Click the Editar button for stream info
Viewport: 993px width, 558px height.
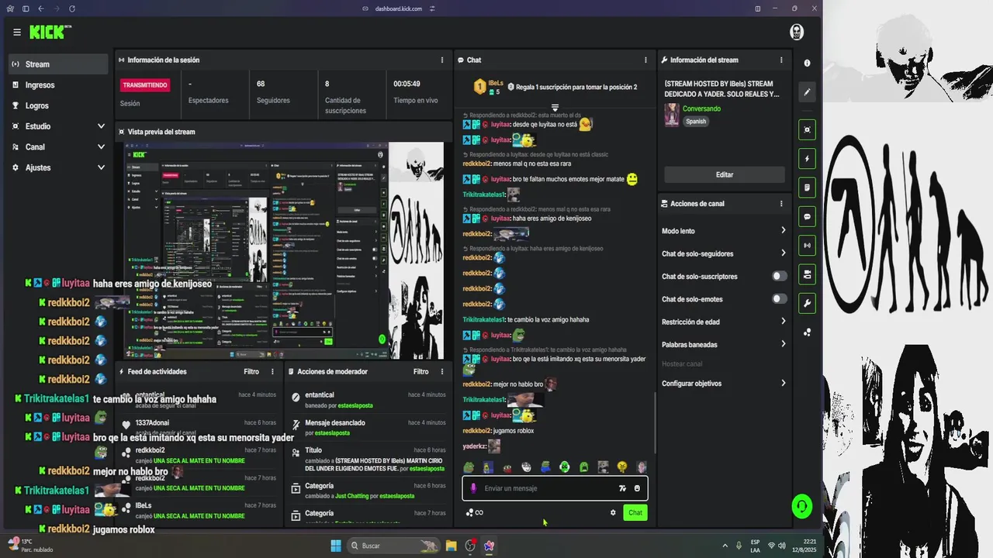pos(725,175)
